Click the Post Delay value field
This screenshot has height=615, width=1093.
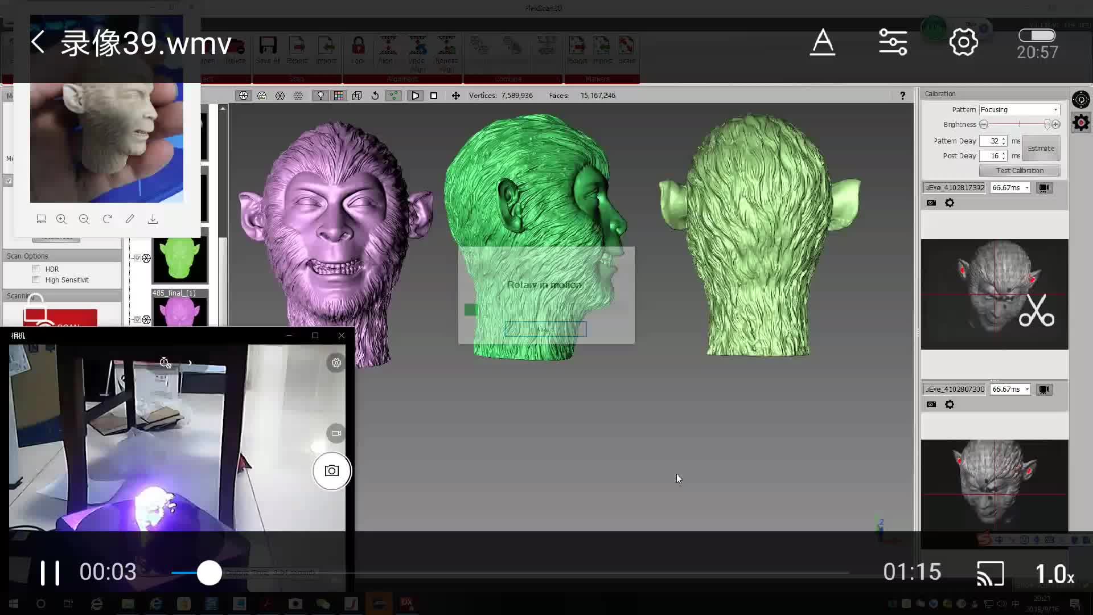pyautogui.click(x=993, y=155)
